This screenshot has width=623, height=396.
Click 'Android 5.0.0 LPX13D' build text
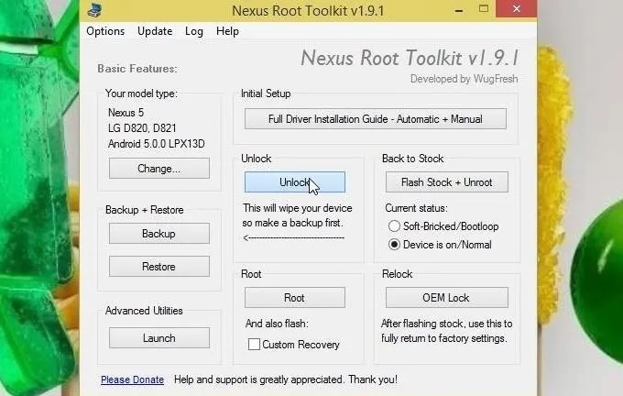click(x=157, y=144)
